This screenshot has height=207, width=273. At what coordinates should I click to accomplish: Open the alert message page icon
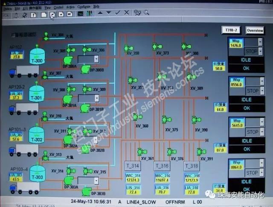point(33,15)
